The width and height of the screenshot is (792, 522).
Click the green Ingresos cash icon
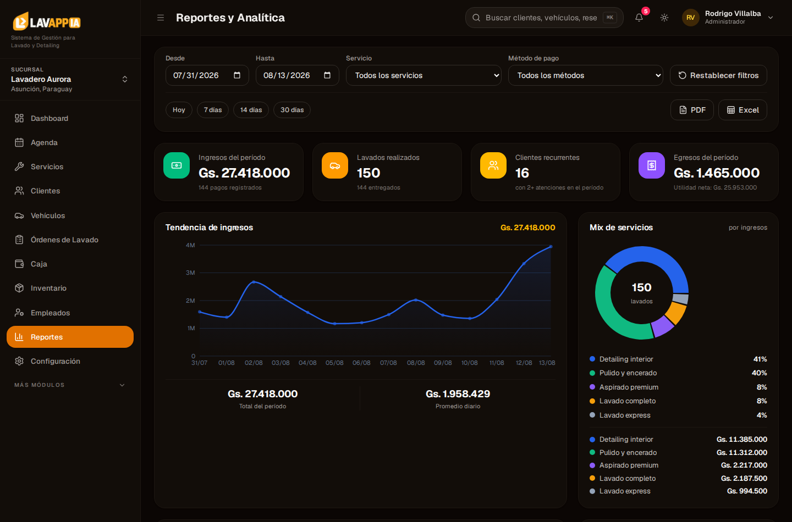click(x=177, y=165)
